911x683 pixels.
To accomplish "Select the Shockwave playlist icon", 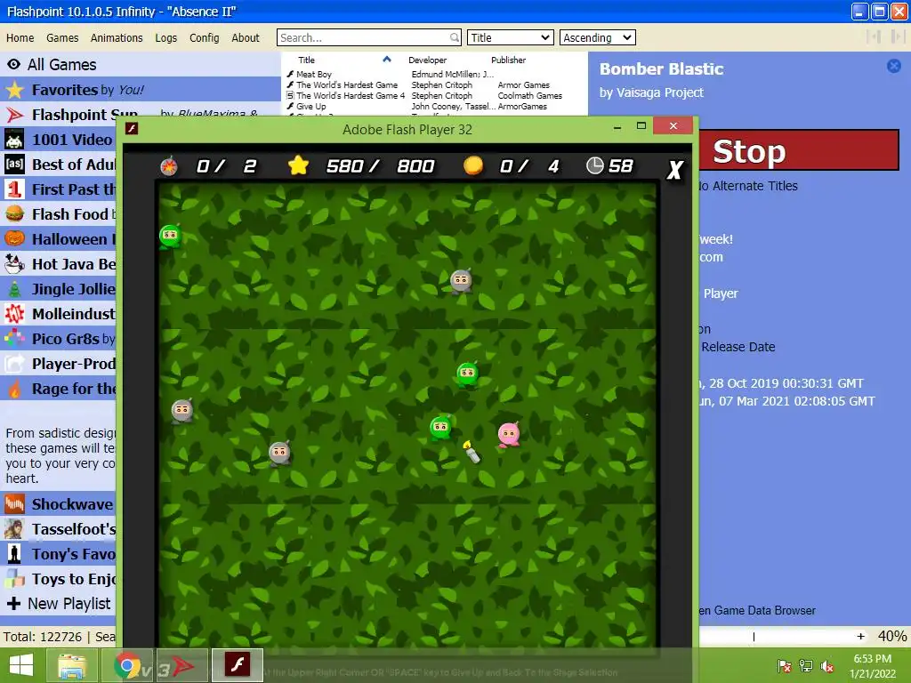I will pyautogui.click(x=14, y=504).
